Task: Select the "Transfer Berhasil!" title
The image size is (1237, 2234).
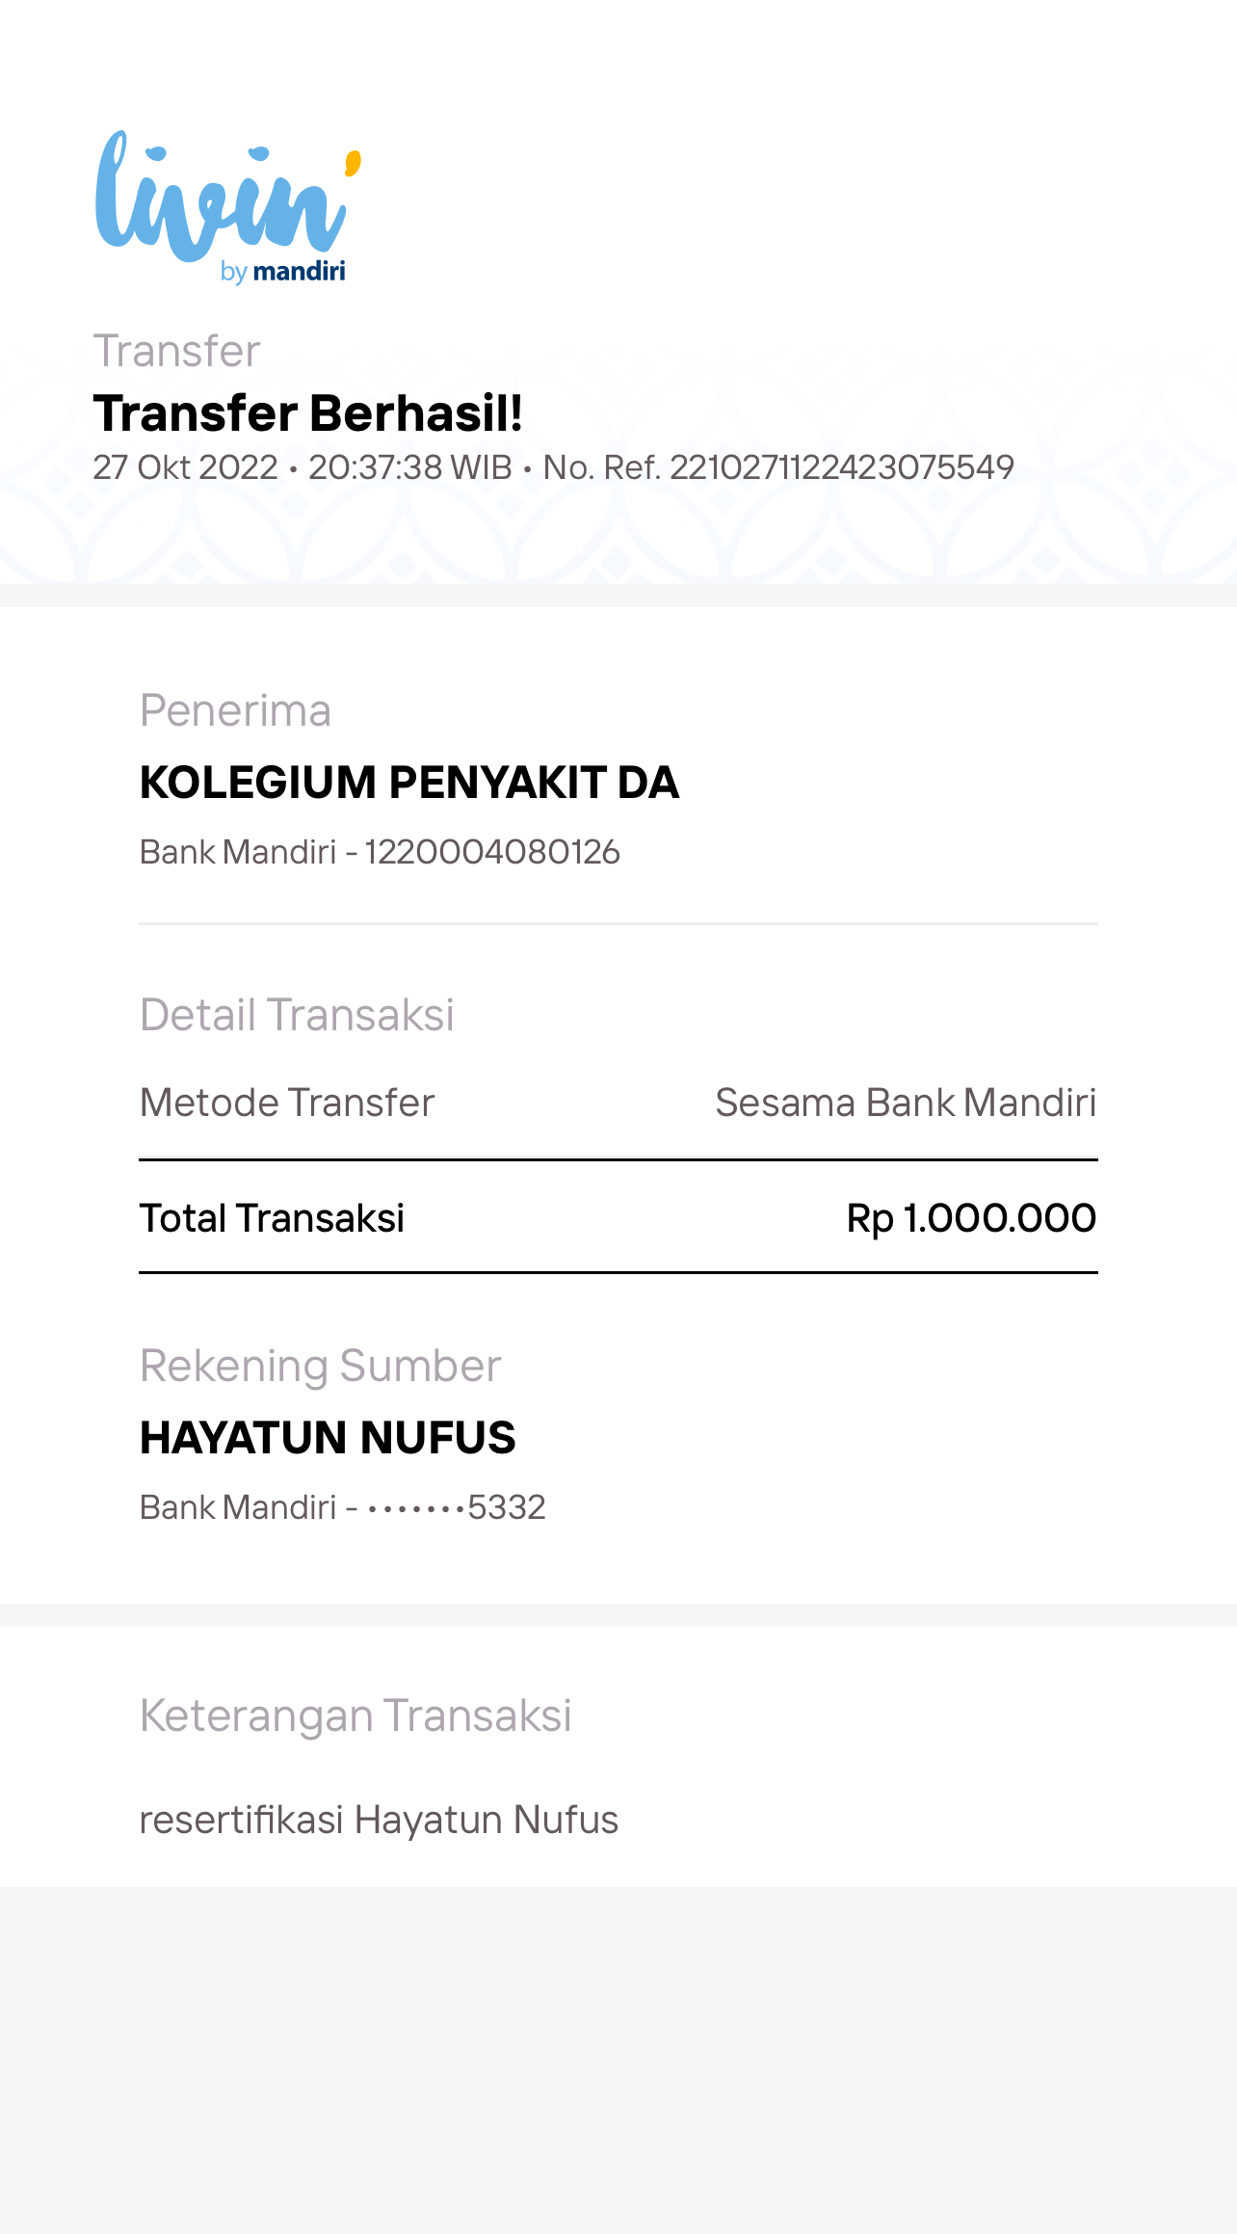Action: click(x=307, y=413)
